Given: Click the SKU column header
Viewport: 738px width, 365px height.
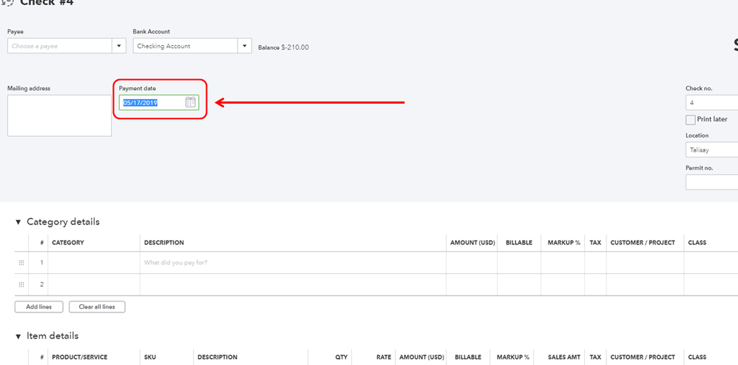Looking at the screenshot, I should click(x=150, y=358).
